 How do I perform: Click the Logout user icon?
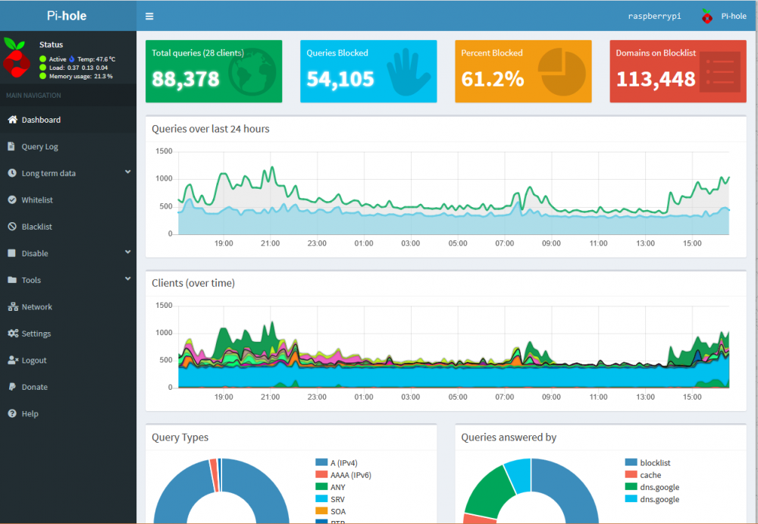(x=13, y=359)
